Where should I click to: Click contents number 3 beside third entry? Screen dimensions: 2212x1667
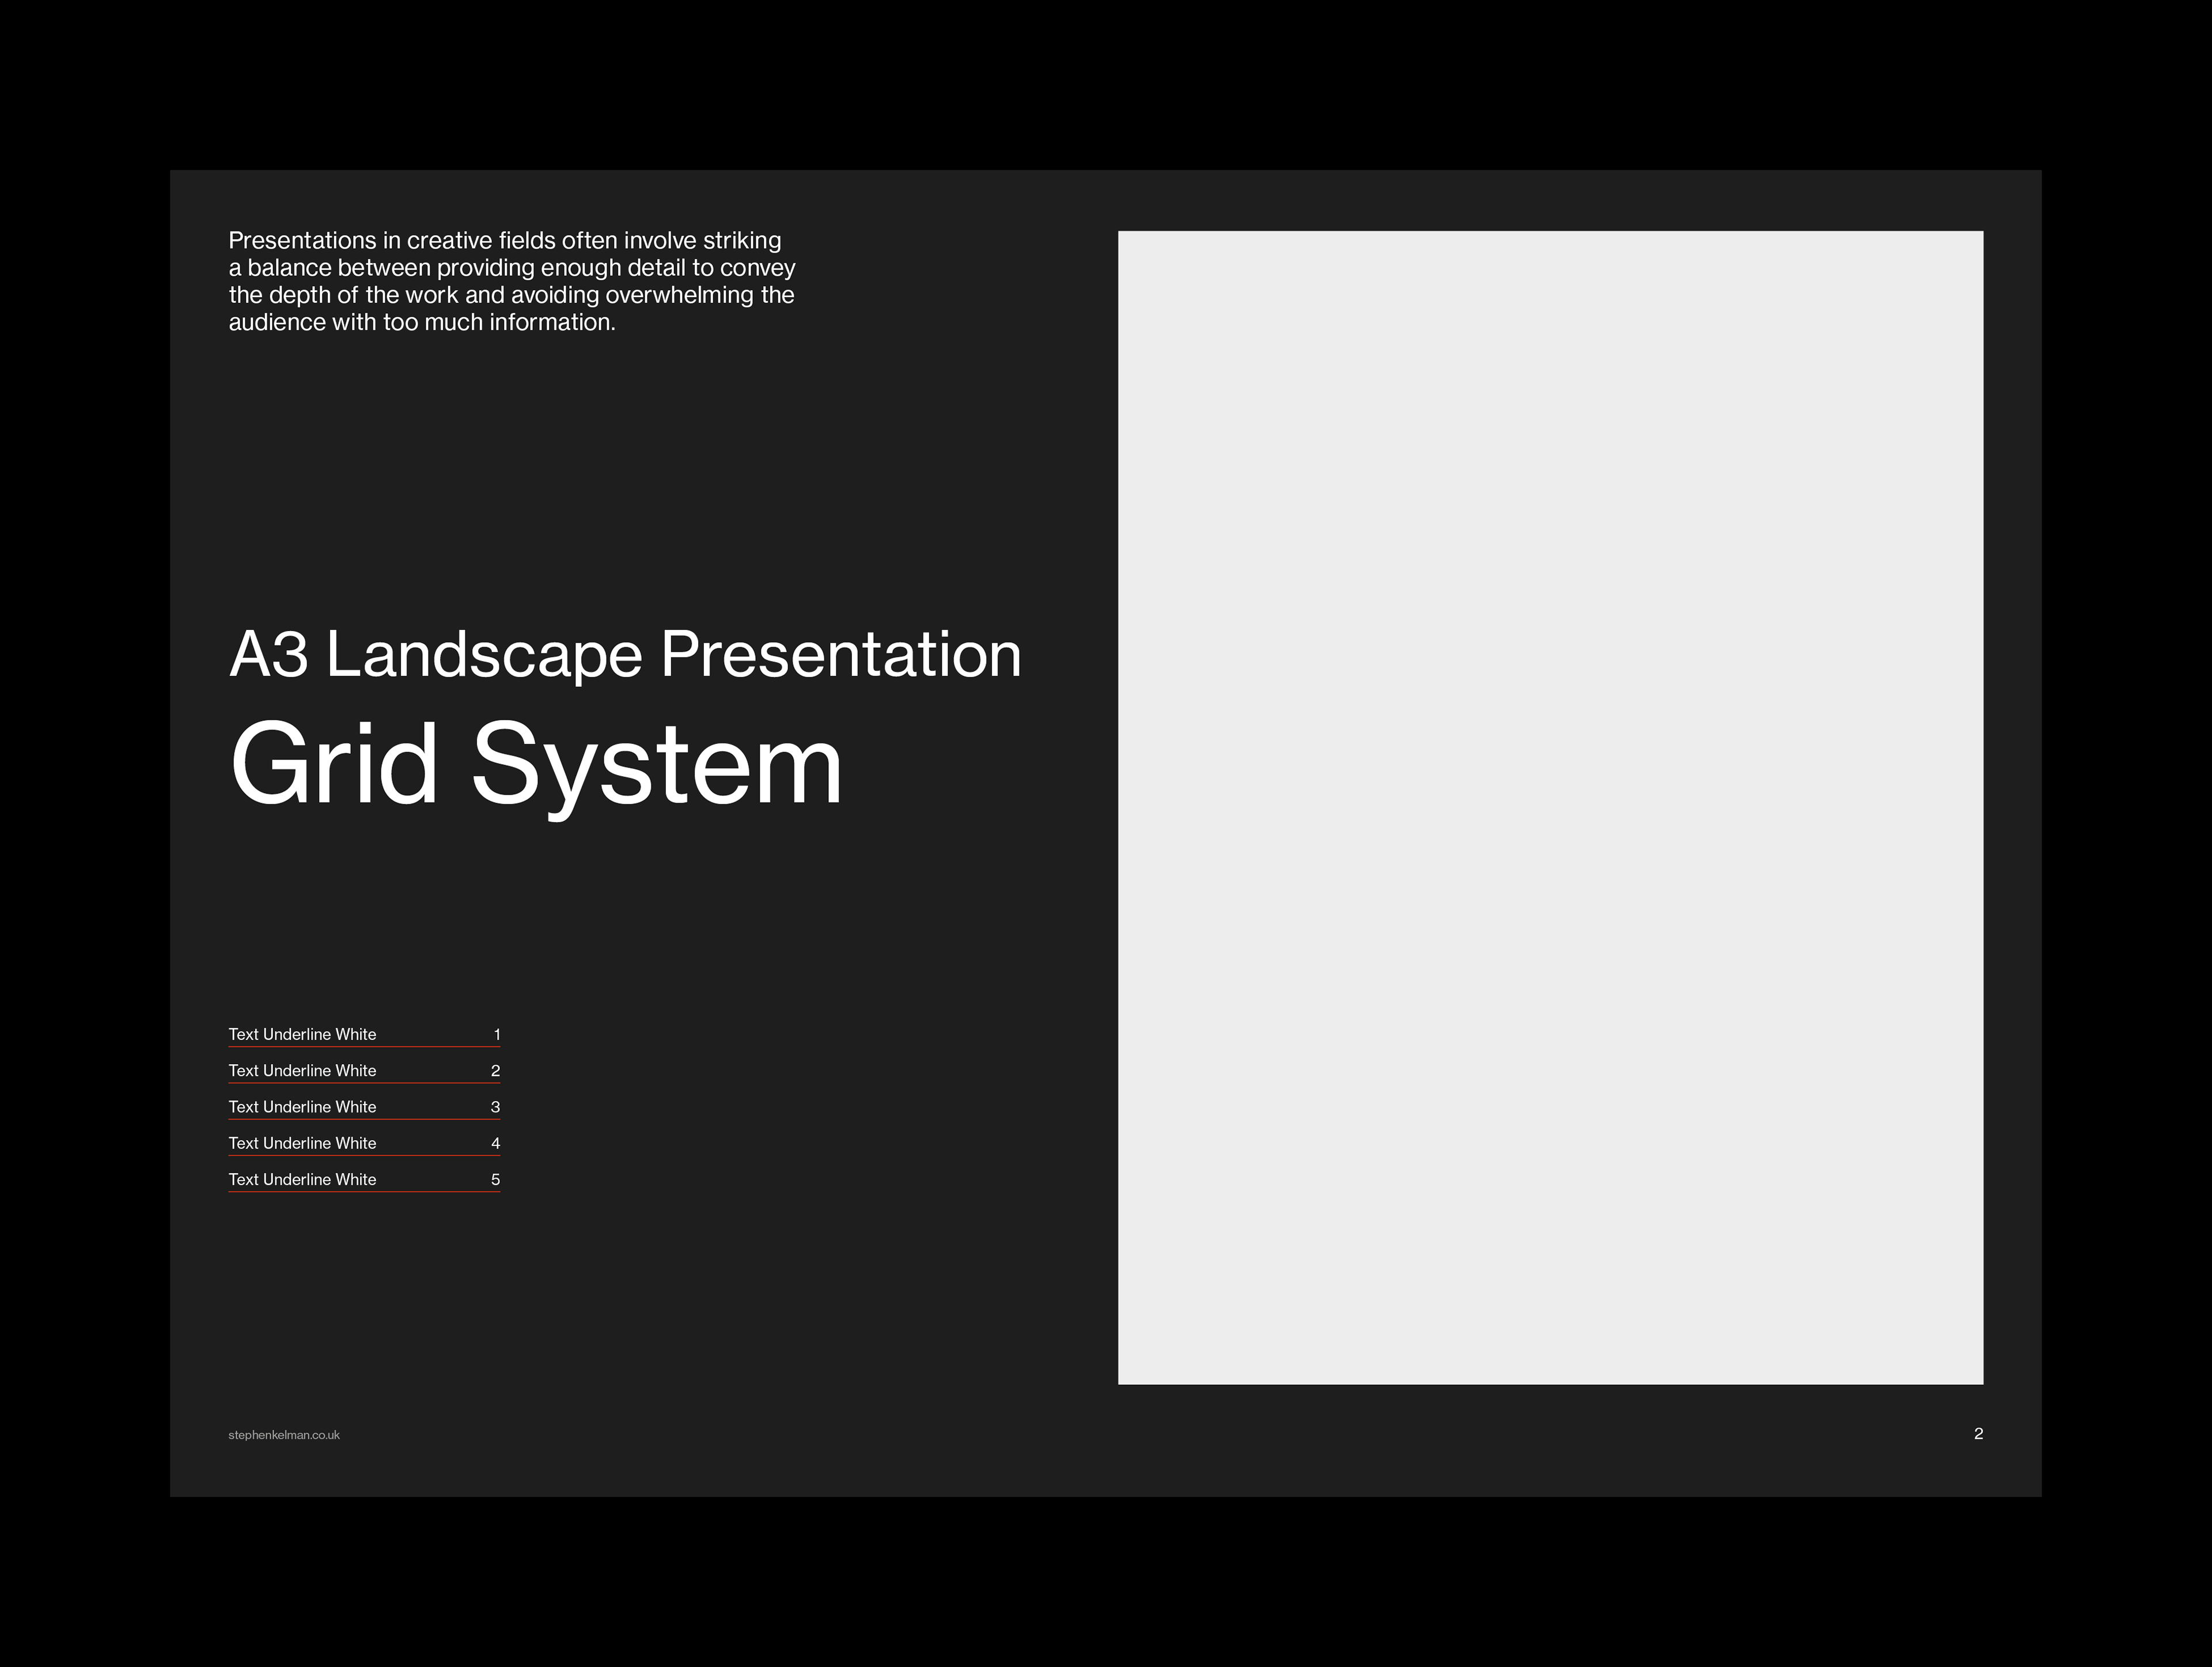pyautogui.click(x=495, y=1106)
